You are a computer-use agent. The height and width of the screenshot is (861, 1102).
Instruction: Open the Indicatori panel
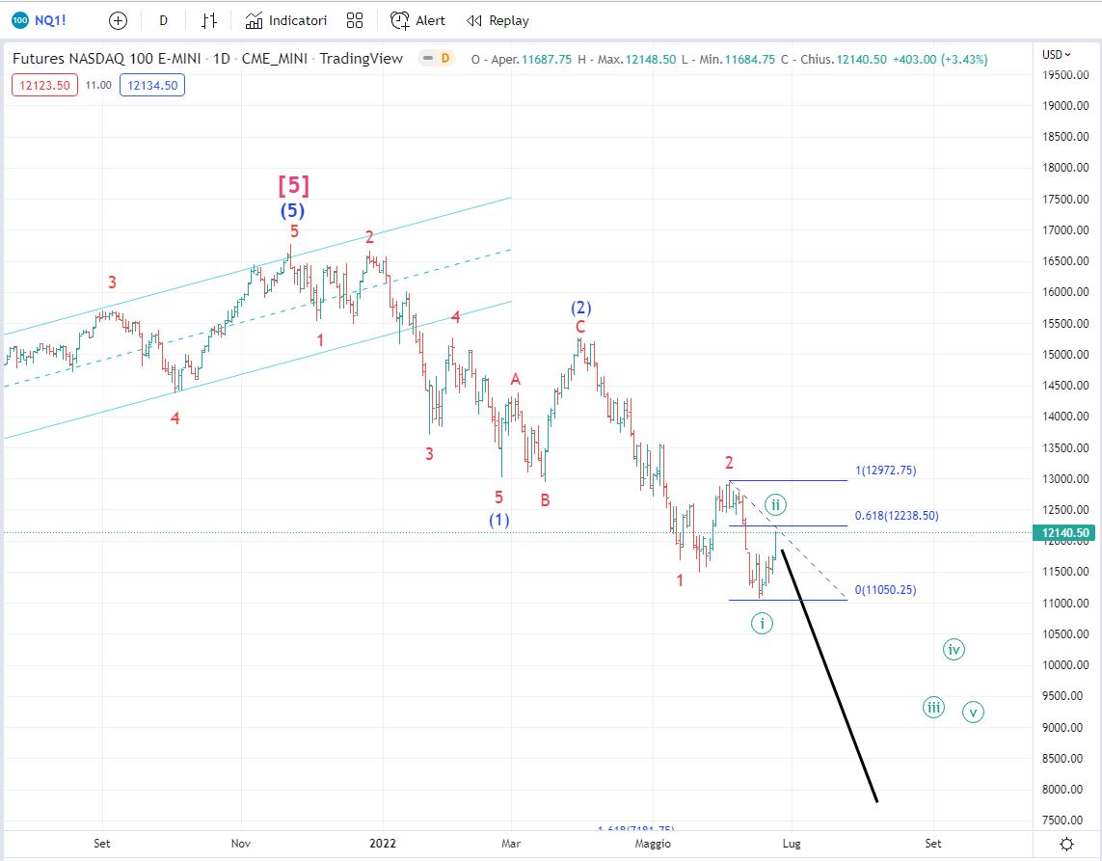[286, 20]
